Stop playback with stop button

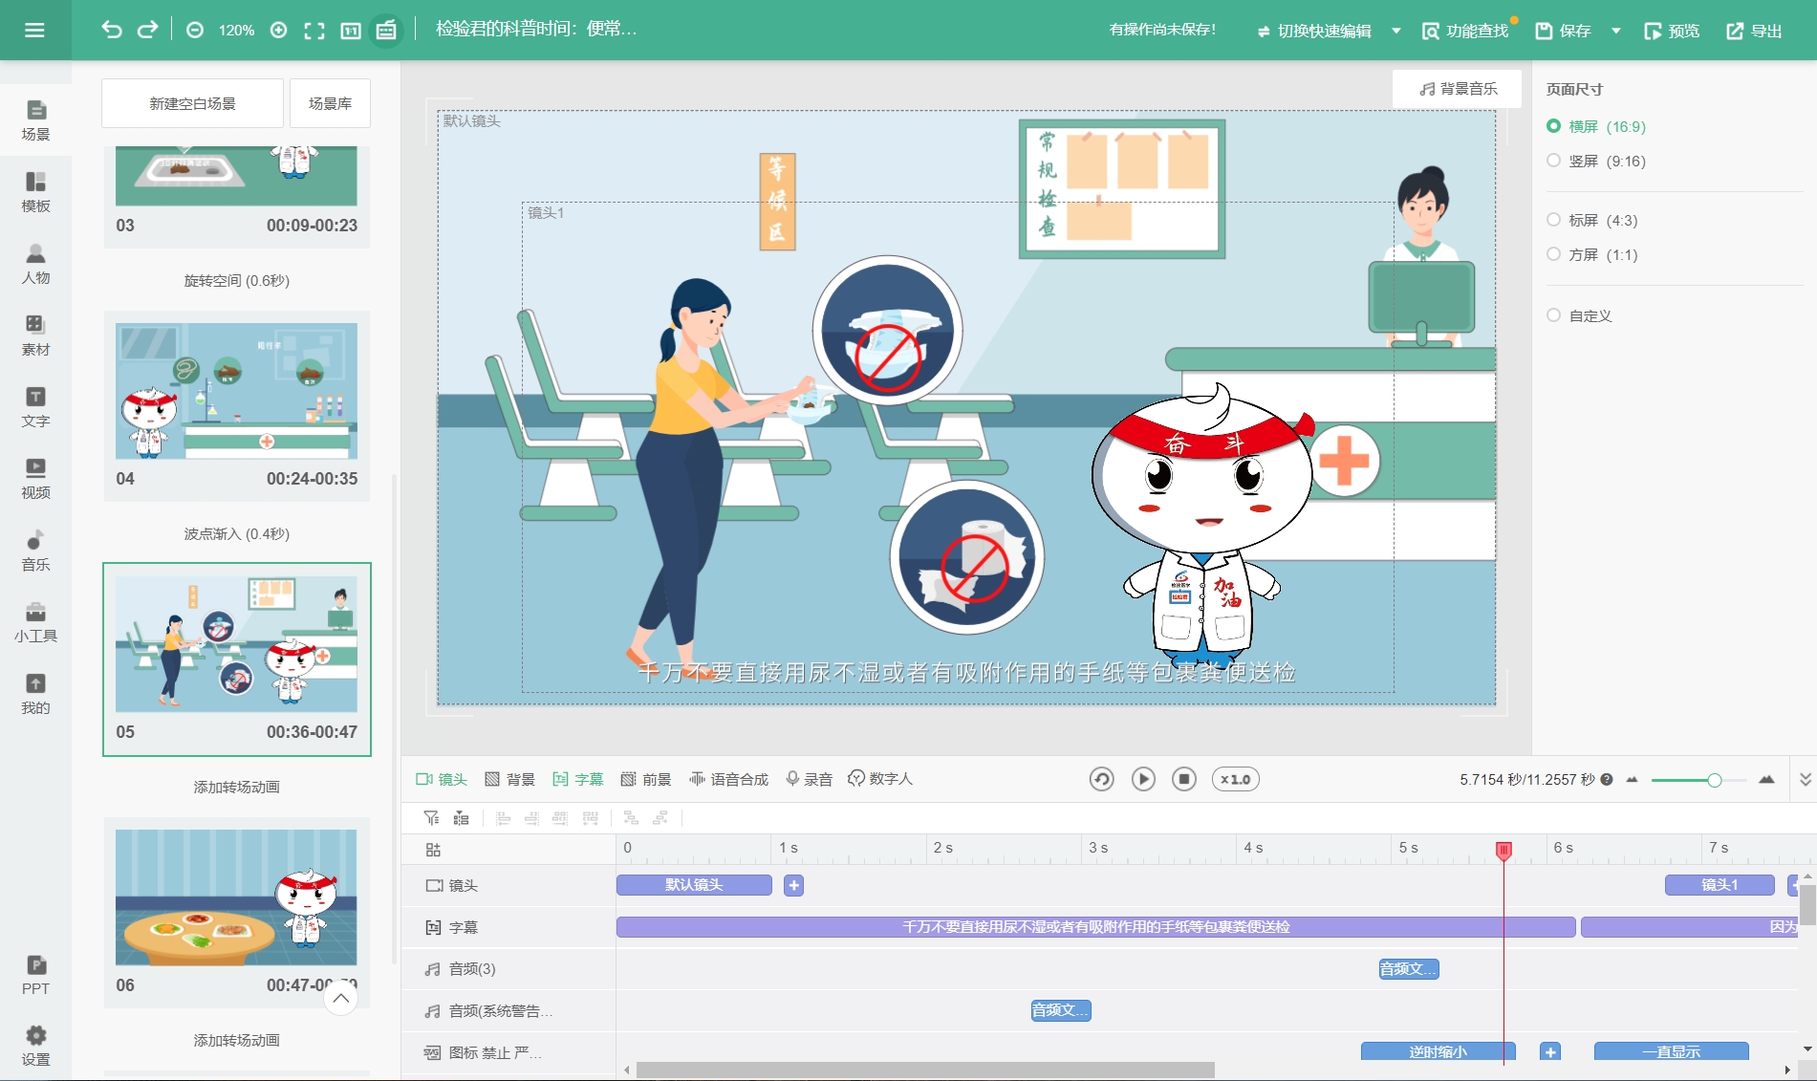click(1184, 779)
